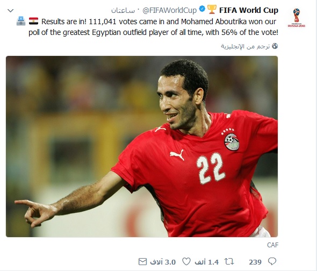This screenshot has height=271, width=317.
Task: Open the Aboutrika photo in the tweet
Action: tap(142, 147)
